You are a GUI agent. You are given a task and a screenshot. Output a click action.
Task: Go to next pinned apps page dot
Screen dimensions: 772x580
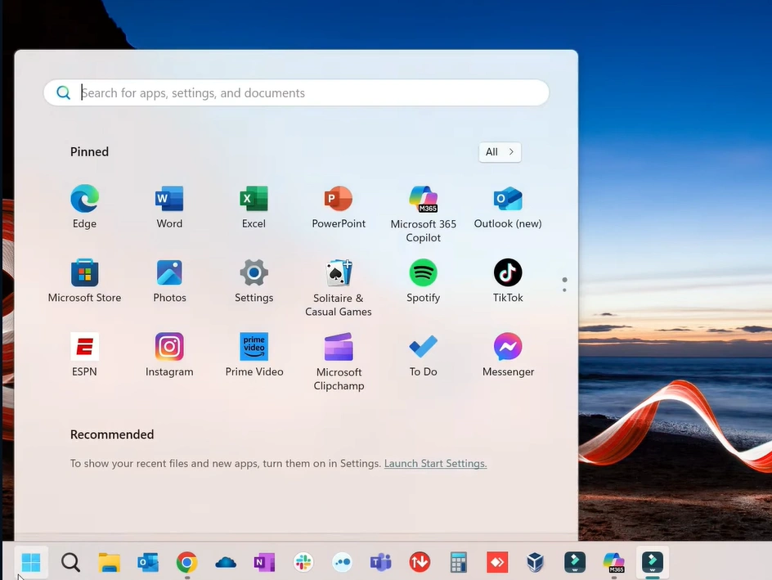pyautogui.click(x=564, y=290)
